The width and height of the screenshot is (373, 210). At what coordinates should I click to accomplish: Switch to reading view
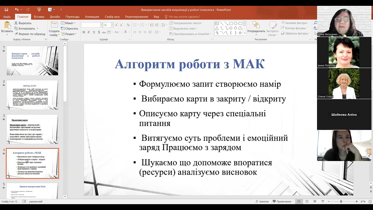pyautogui.click(x=315, y=202)
